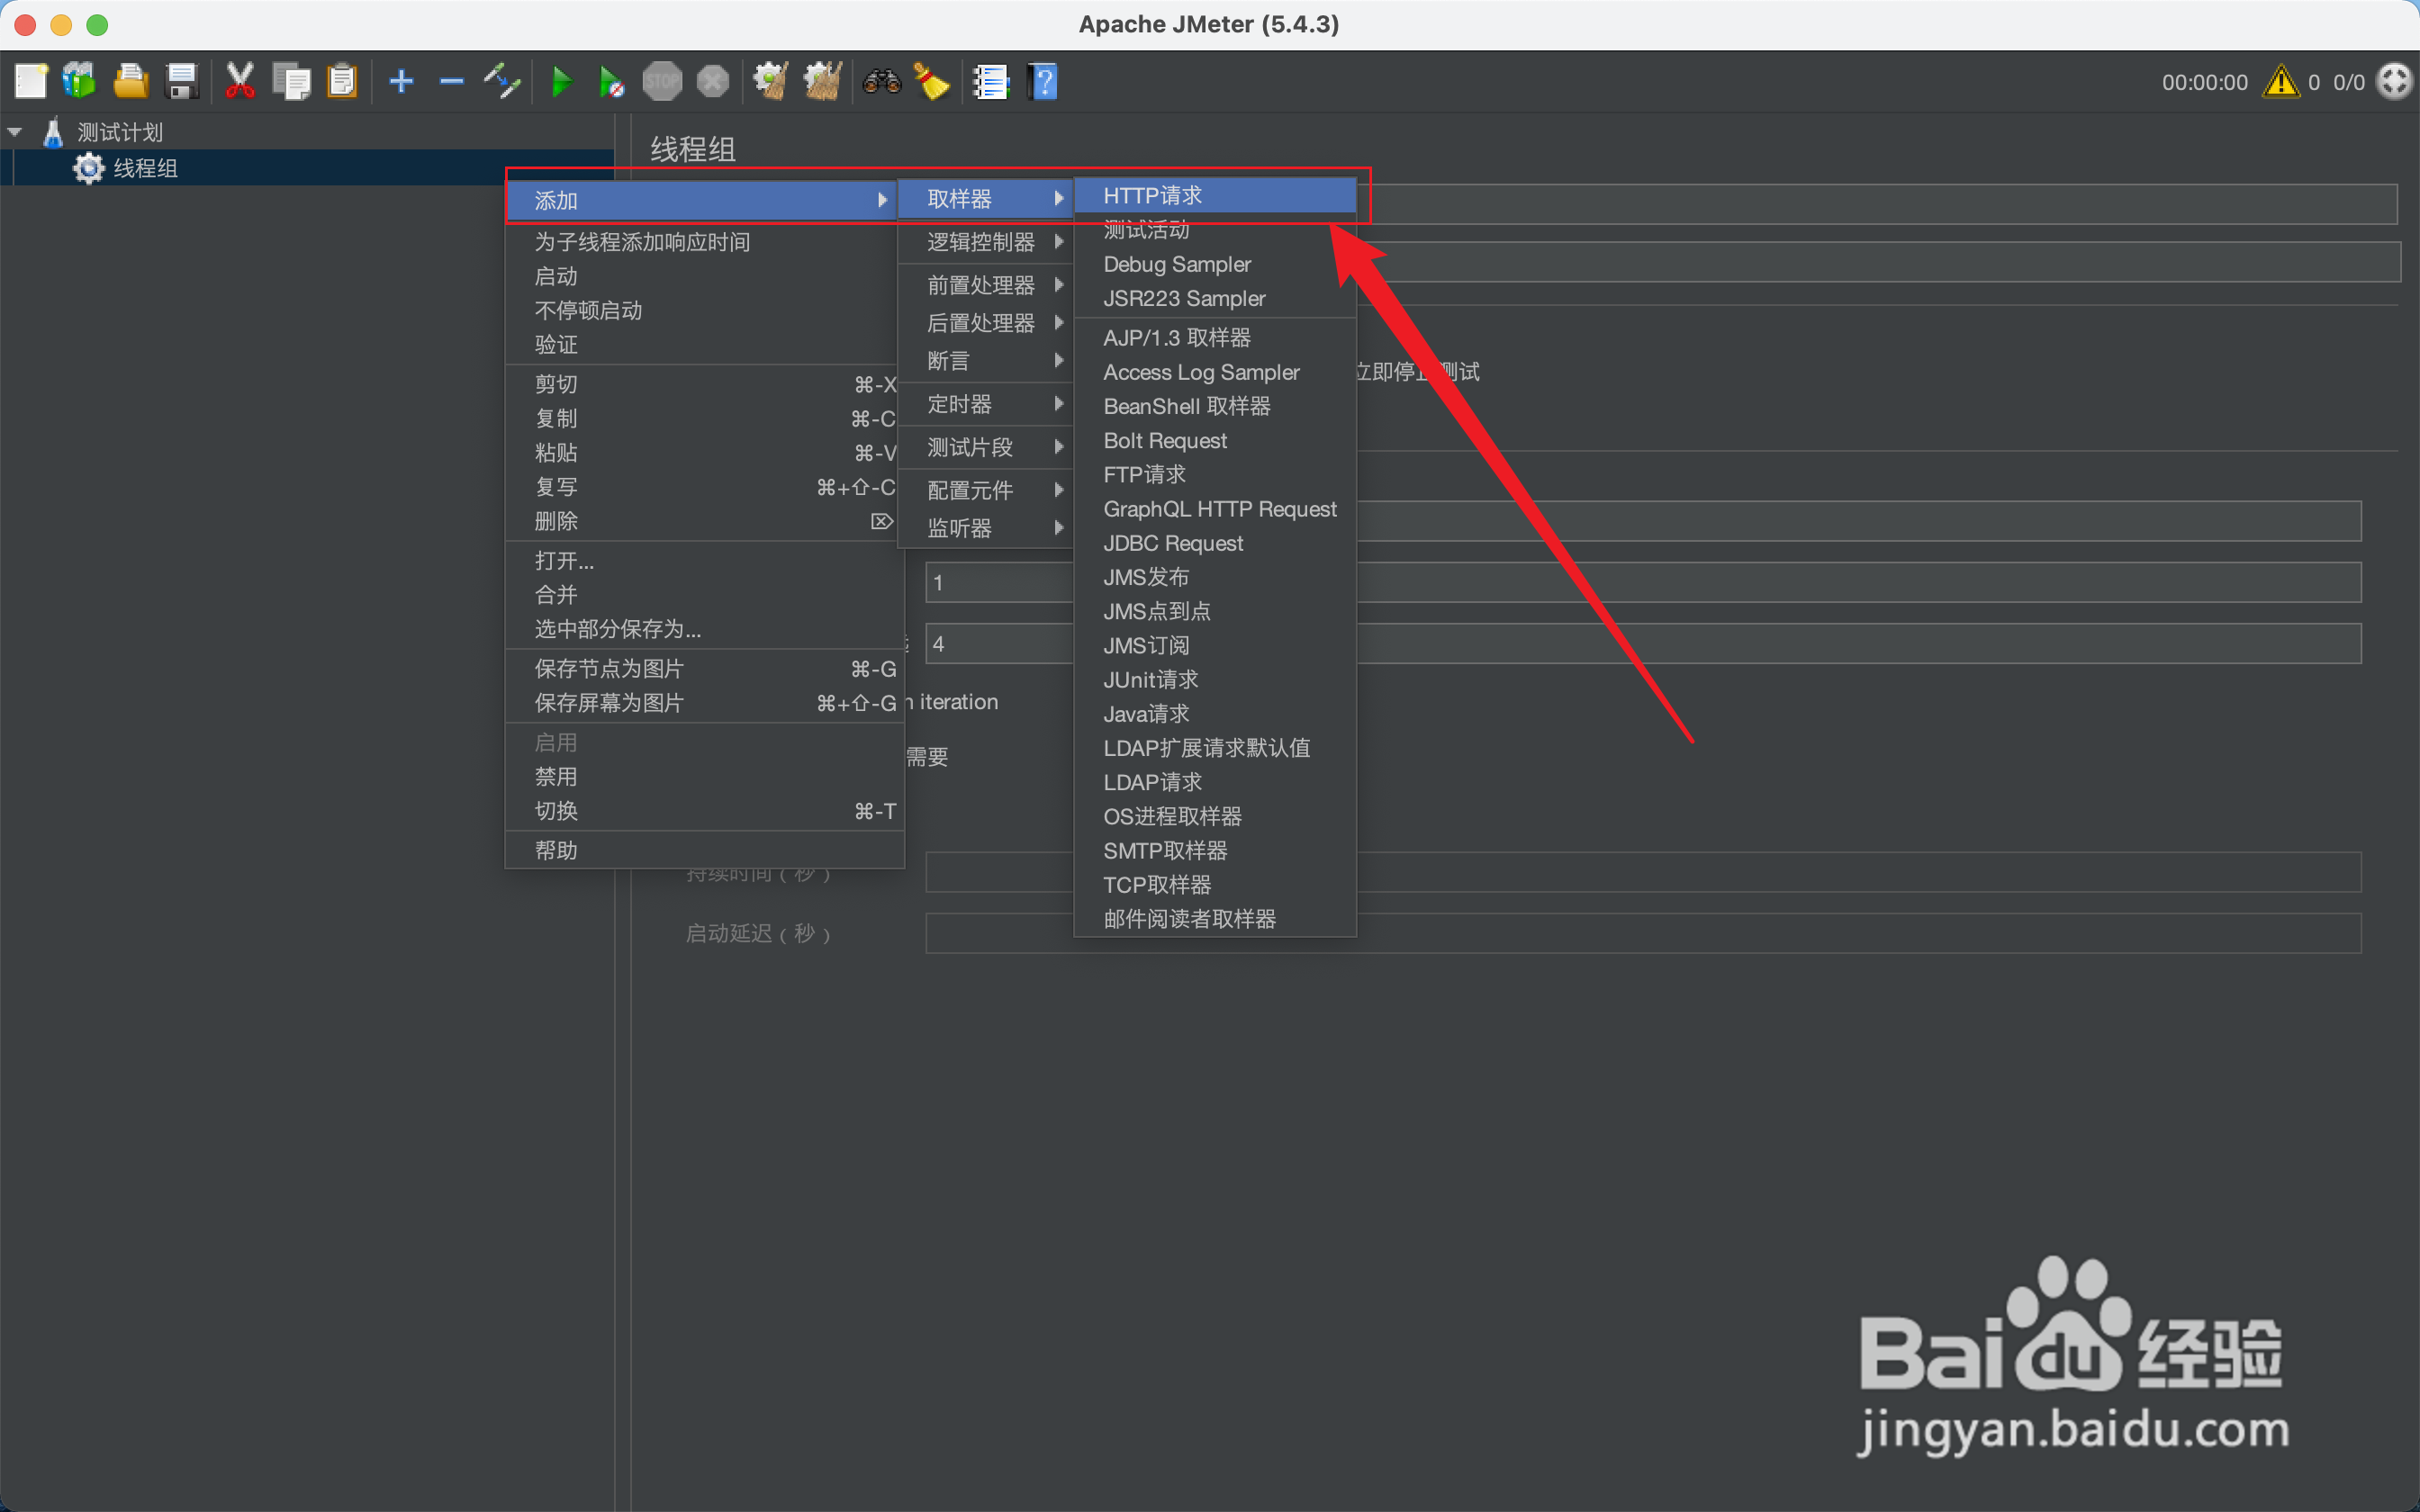The width and height of the screenshot is (2420, 1512).
Task: Click the field containing value 4
Action: (x=1000, y=644)
